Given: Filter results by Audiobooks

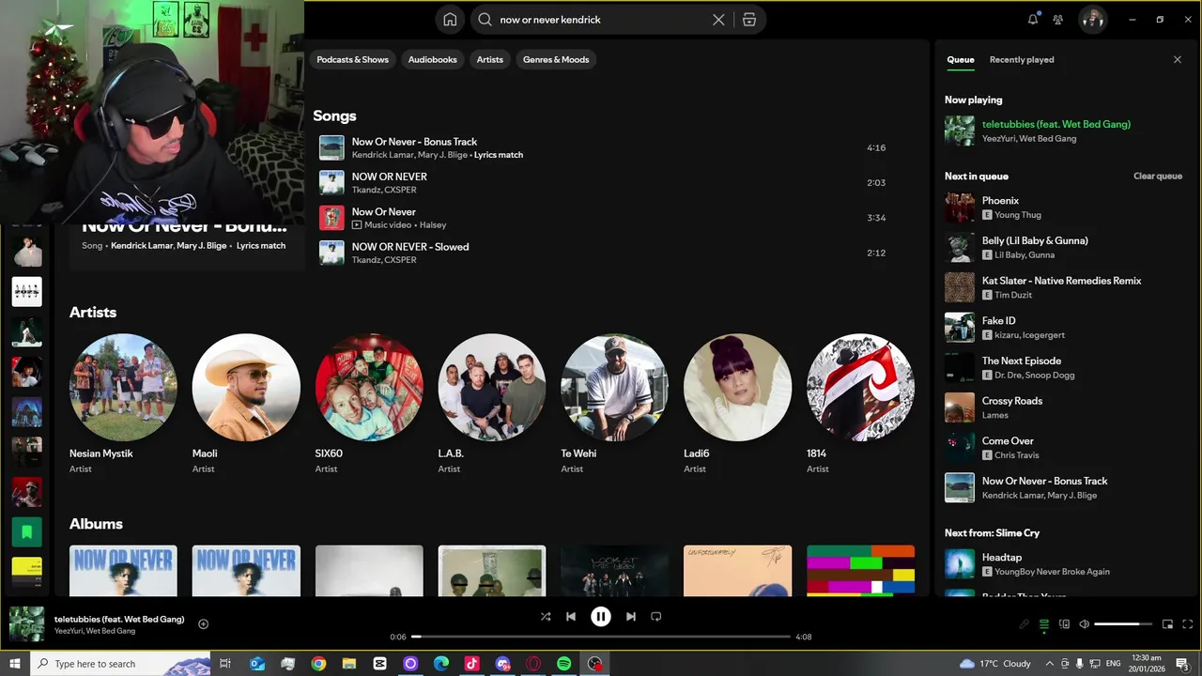Looking at the screenshot, I should pos(432,59).
